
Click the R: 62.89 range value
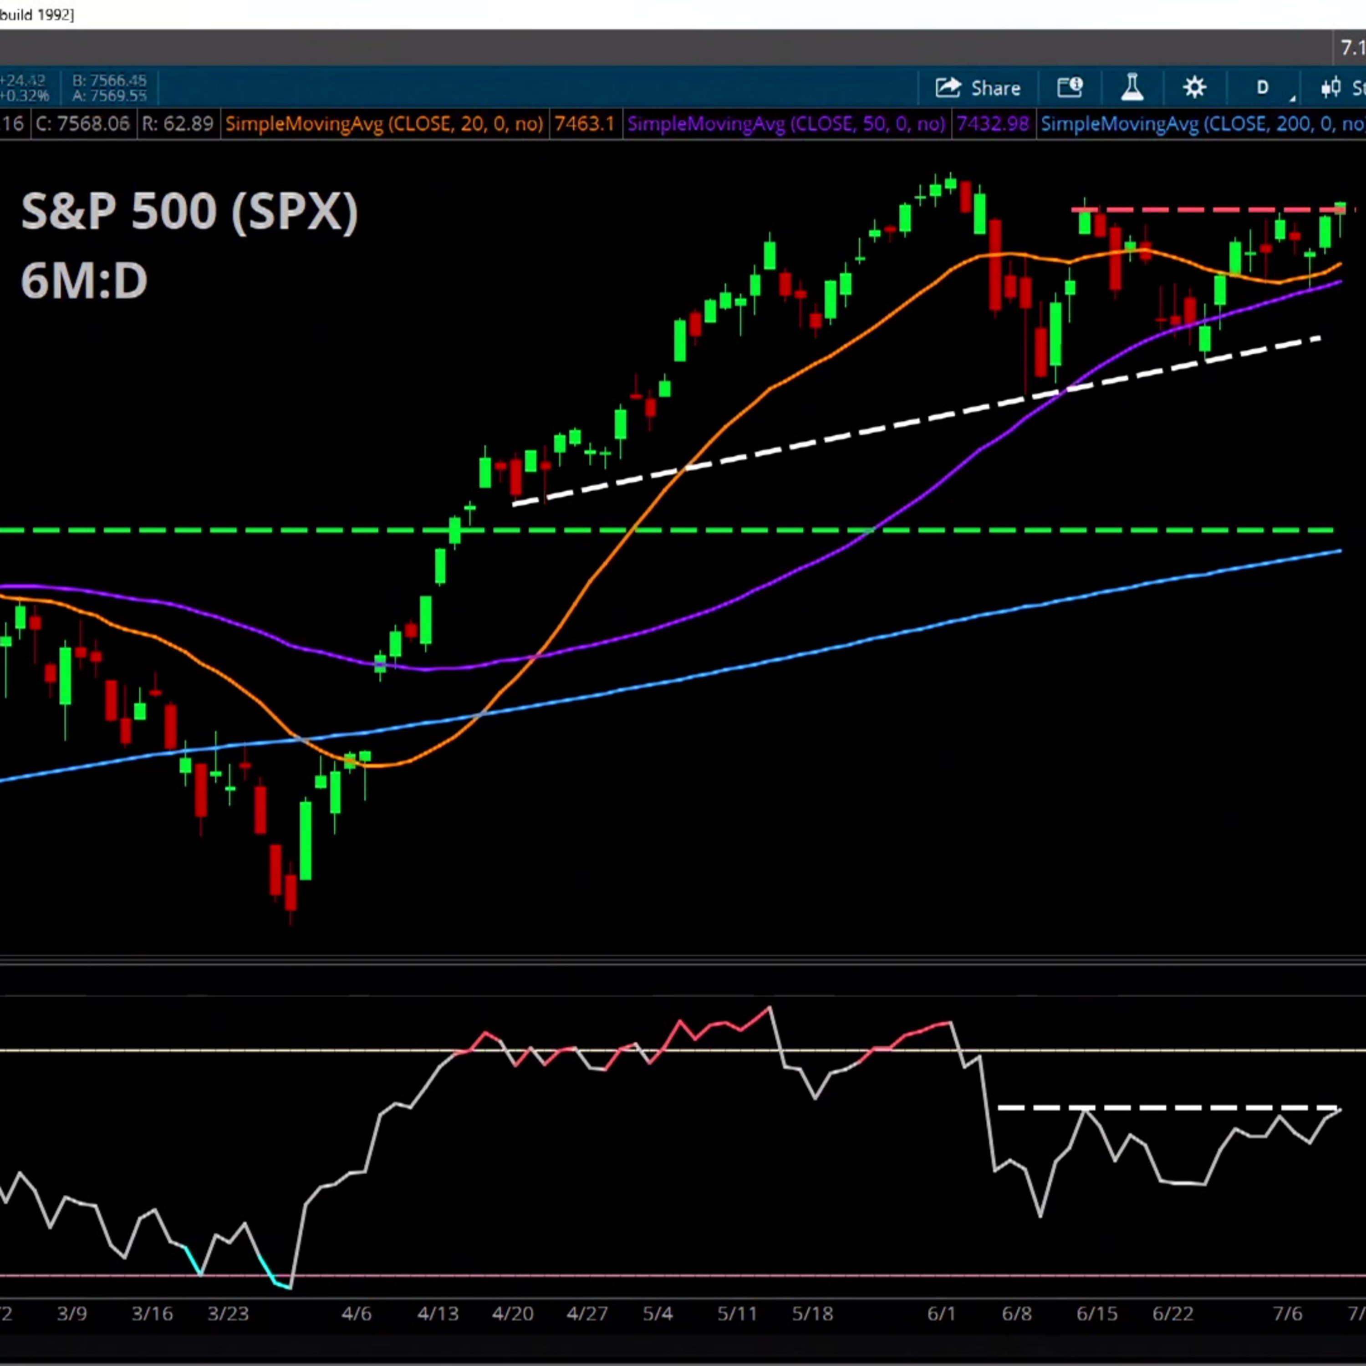178,124
